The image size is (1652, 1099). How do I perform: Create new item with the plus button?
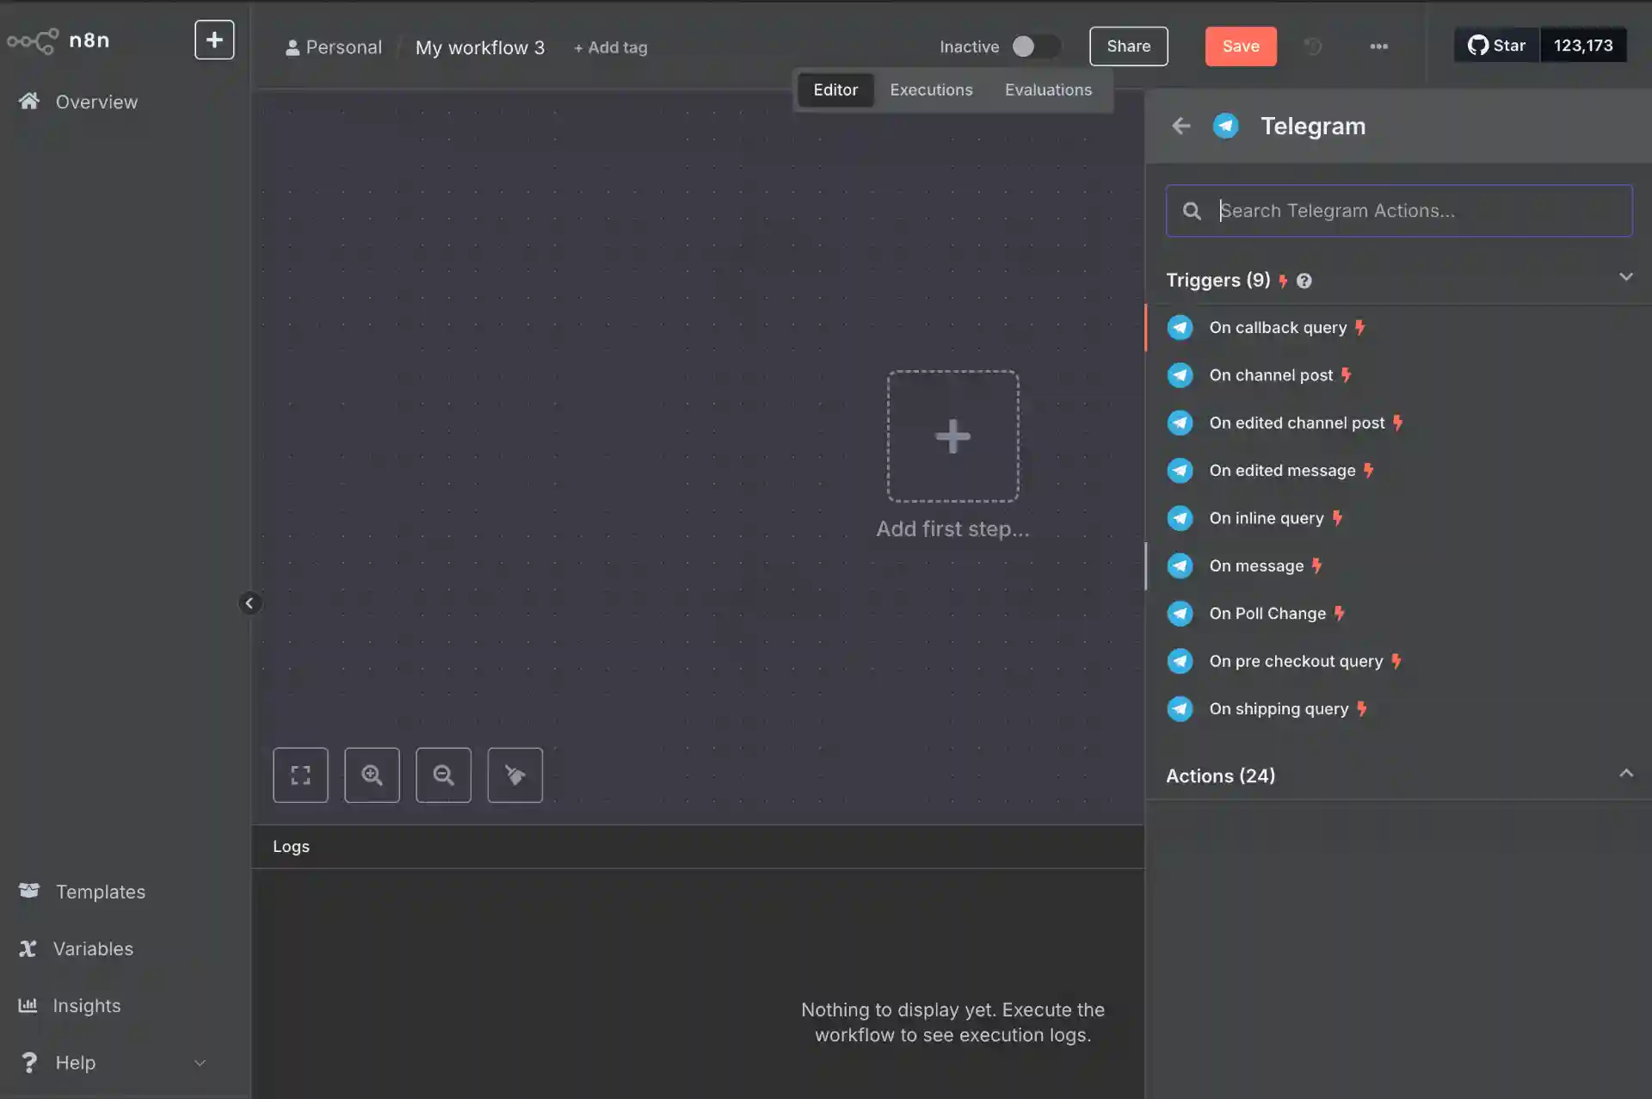(x=214, y=40)
